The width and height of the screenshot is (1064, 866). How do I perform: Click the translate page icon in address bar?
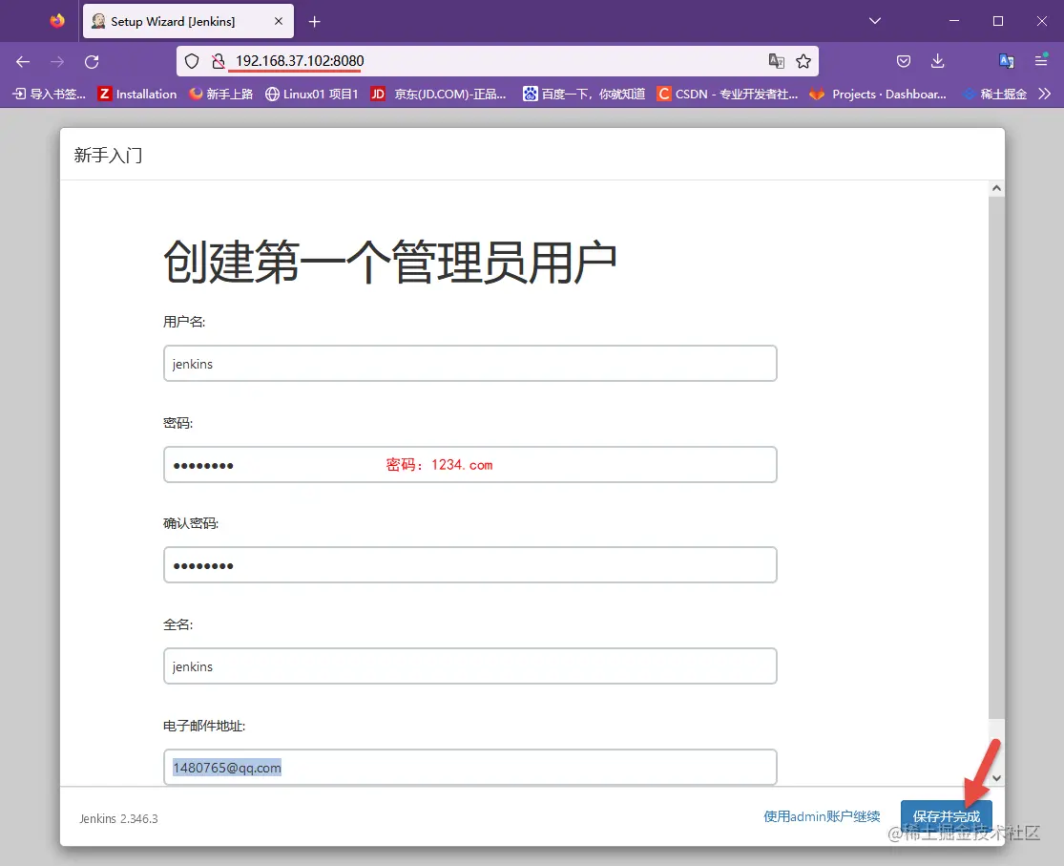[x=776, y=61]
